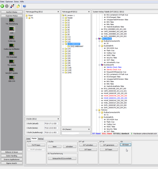This screenshot has height=169, width=158.
Task: Select the red HWAP_00000340 entry
Action: 115,96
